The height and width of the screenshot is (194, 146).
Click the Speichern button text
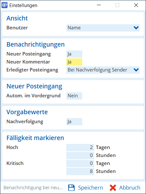click(91, 188)
